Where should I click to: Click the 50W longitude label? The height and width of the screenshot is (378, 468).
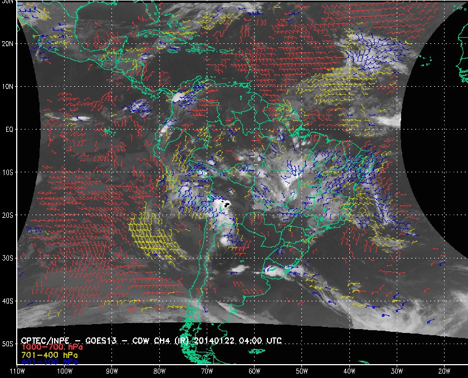(302, 371)
